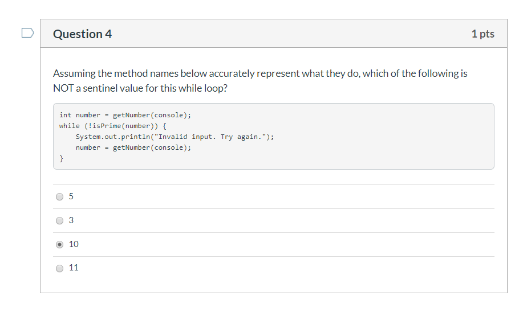The height and width of the screenshot is (312, 523).
Task: Click the System.out.println code line
Action: pos(175,137)
